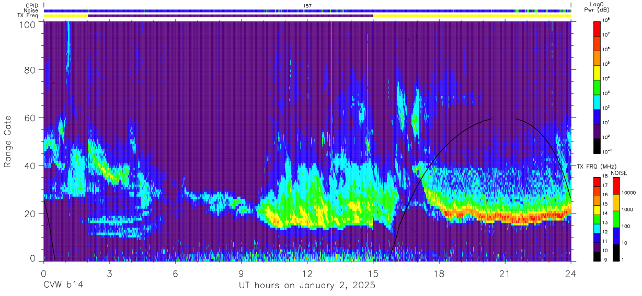Select cyan segment of TX FRQ legend

tap(598, 228)
